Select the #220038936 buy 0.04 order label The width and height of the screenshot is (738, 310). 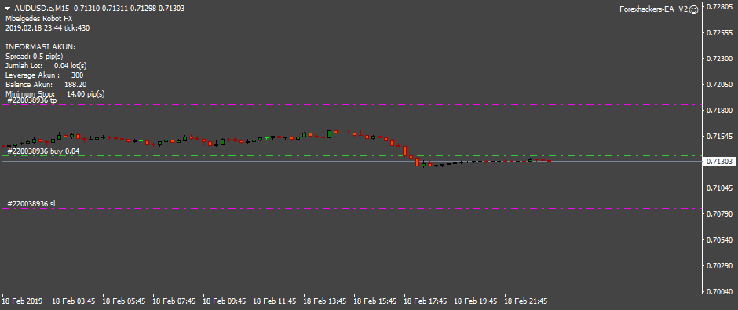click(x=43, y=151)
